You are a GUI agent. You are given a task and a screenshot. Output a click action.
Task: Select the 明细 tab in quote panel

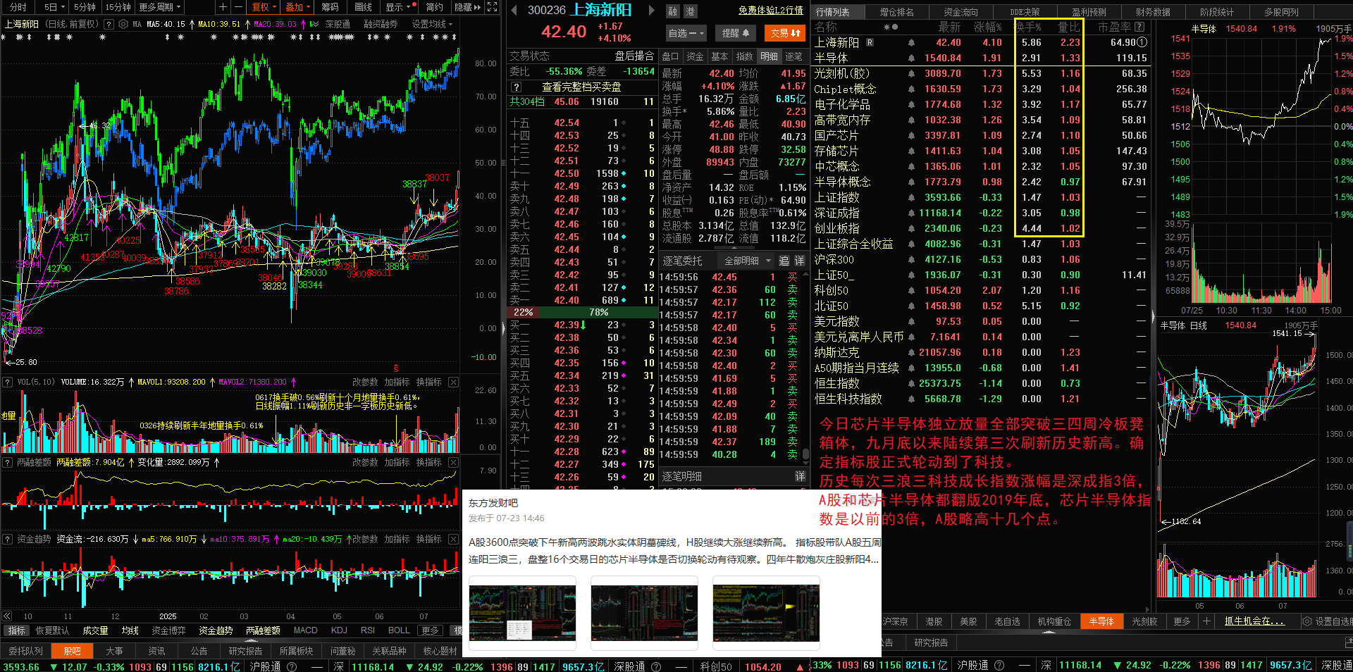click(x=769, y=56)
